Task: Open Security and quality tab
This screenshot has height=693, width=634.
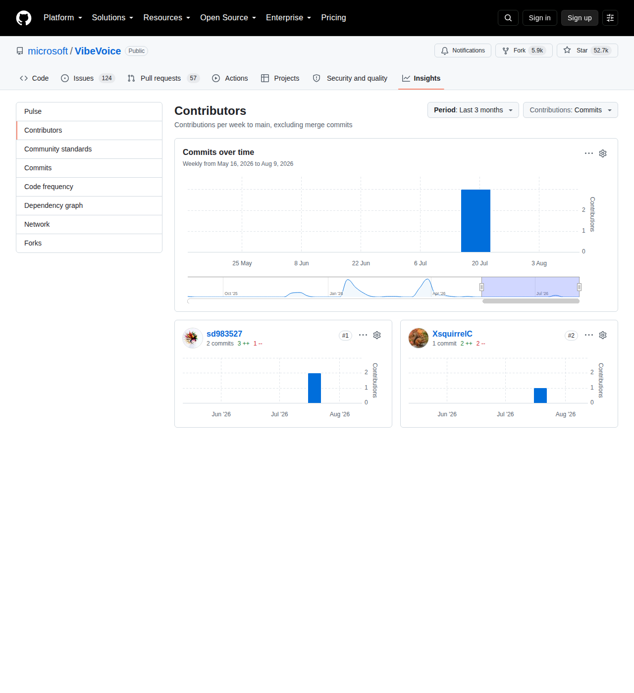Action: click(x=350, y=78)
